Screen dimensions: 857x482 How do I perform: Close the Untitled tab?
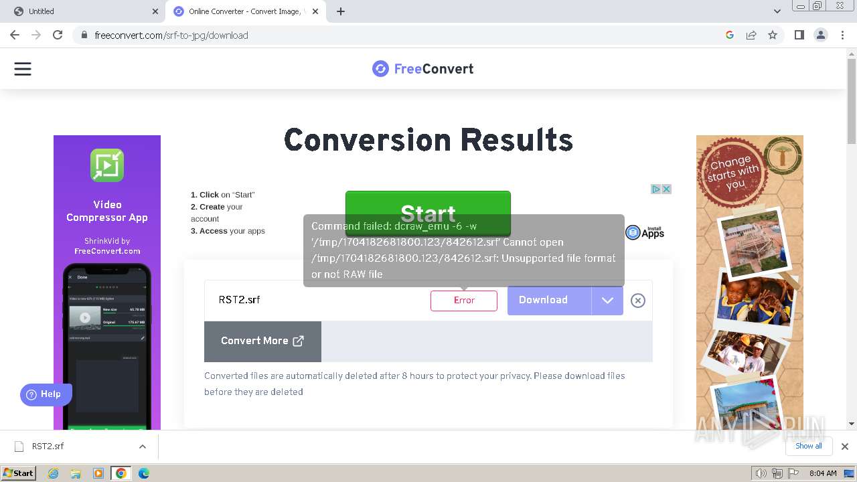point(155,11)
